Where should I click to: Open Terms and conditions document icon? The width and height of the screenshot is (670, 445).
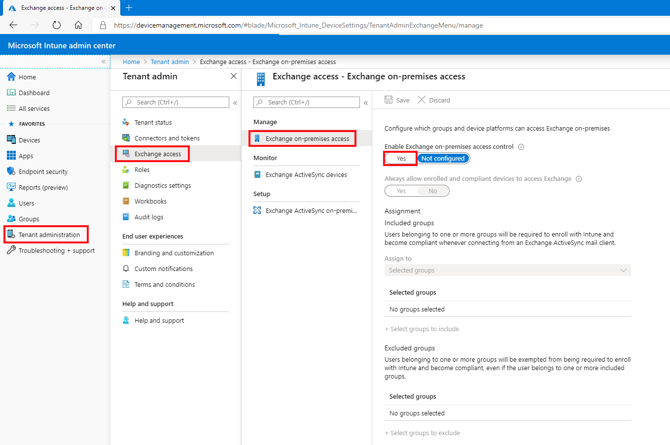click(x=126, y=284)
